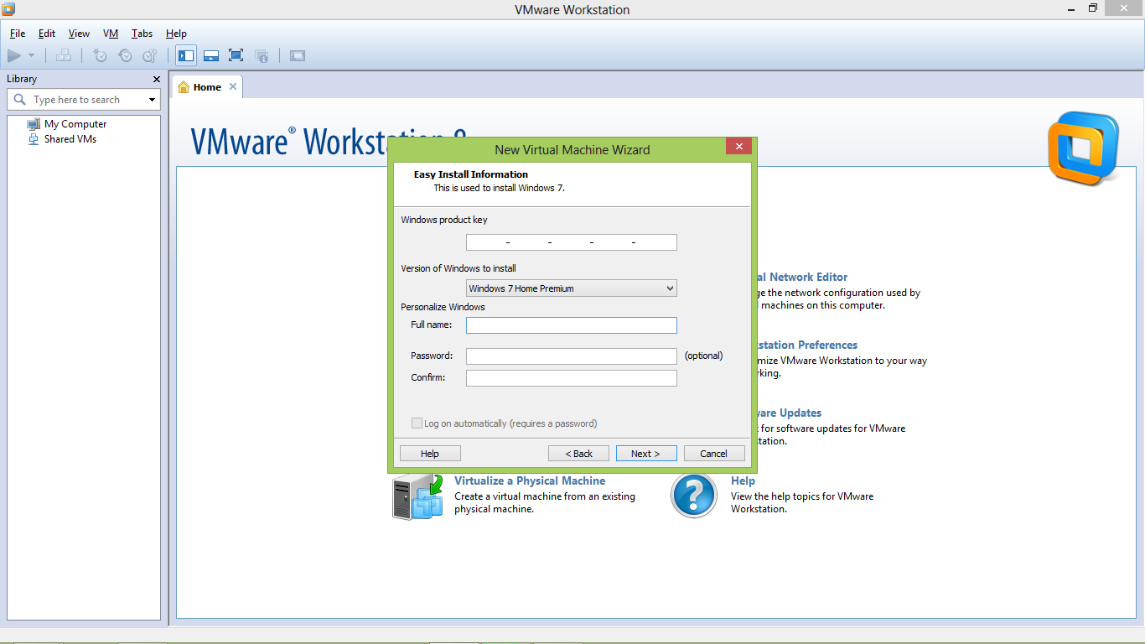Toggle the Show Library toolbar icon
Image resolution: width=1145 pixels, height=644 pixels.
click(x=186, y=55)
